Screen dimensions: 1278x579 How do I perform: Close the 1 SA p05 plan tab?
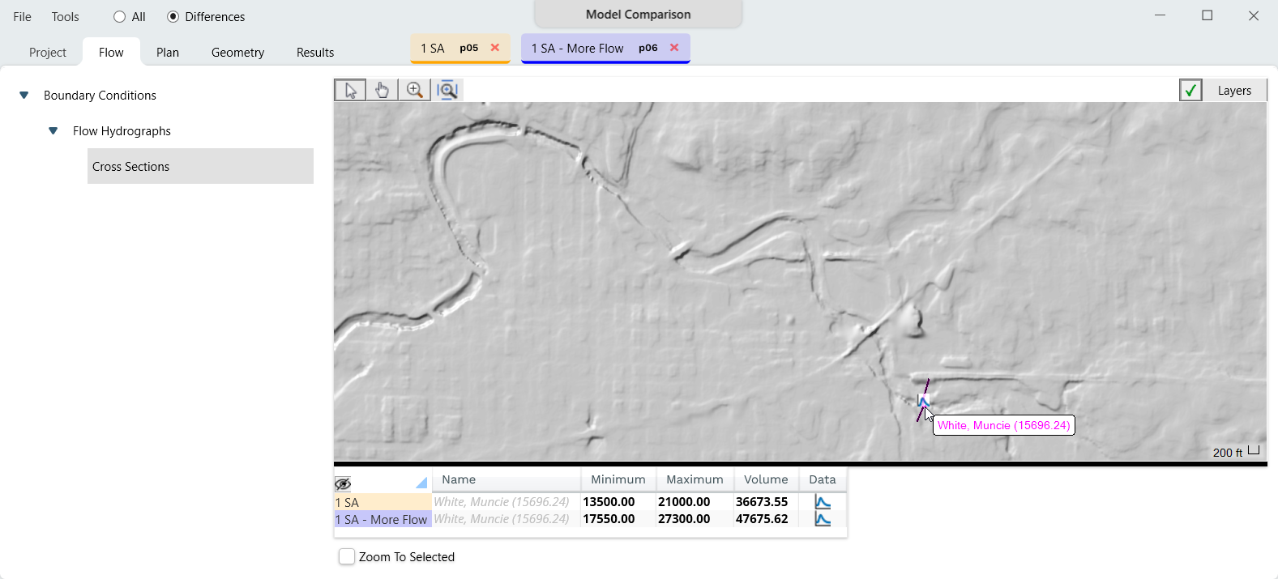(495, 48)
